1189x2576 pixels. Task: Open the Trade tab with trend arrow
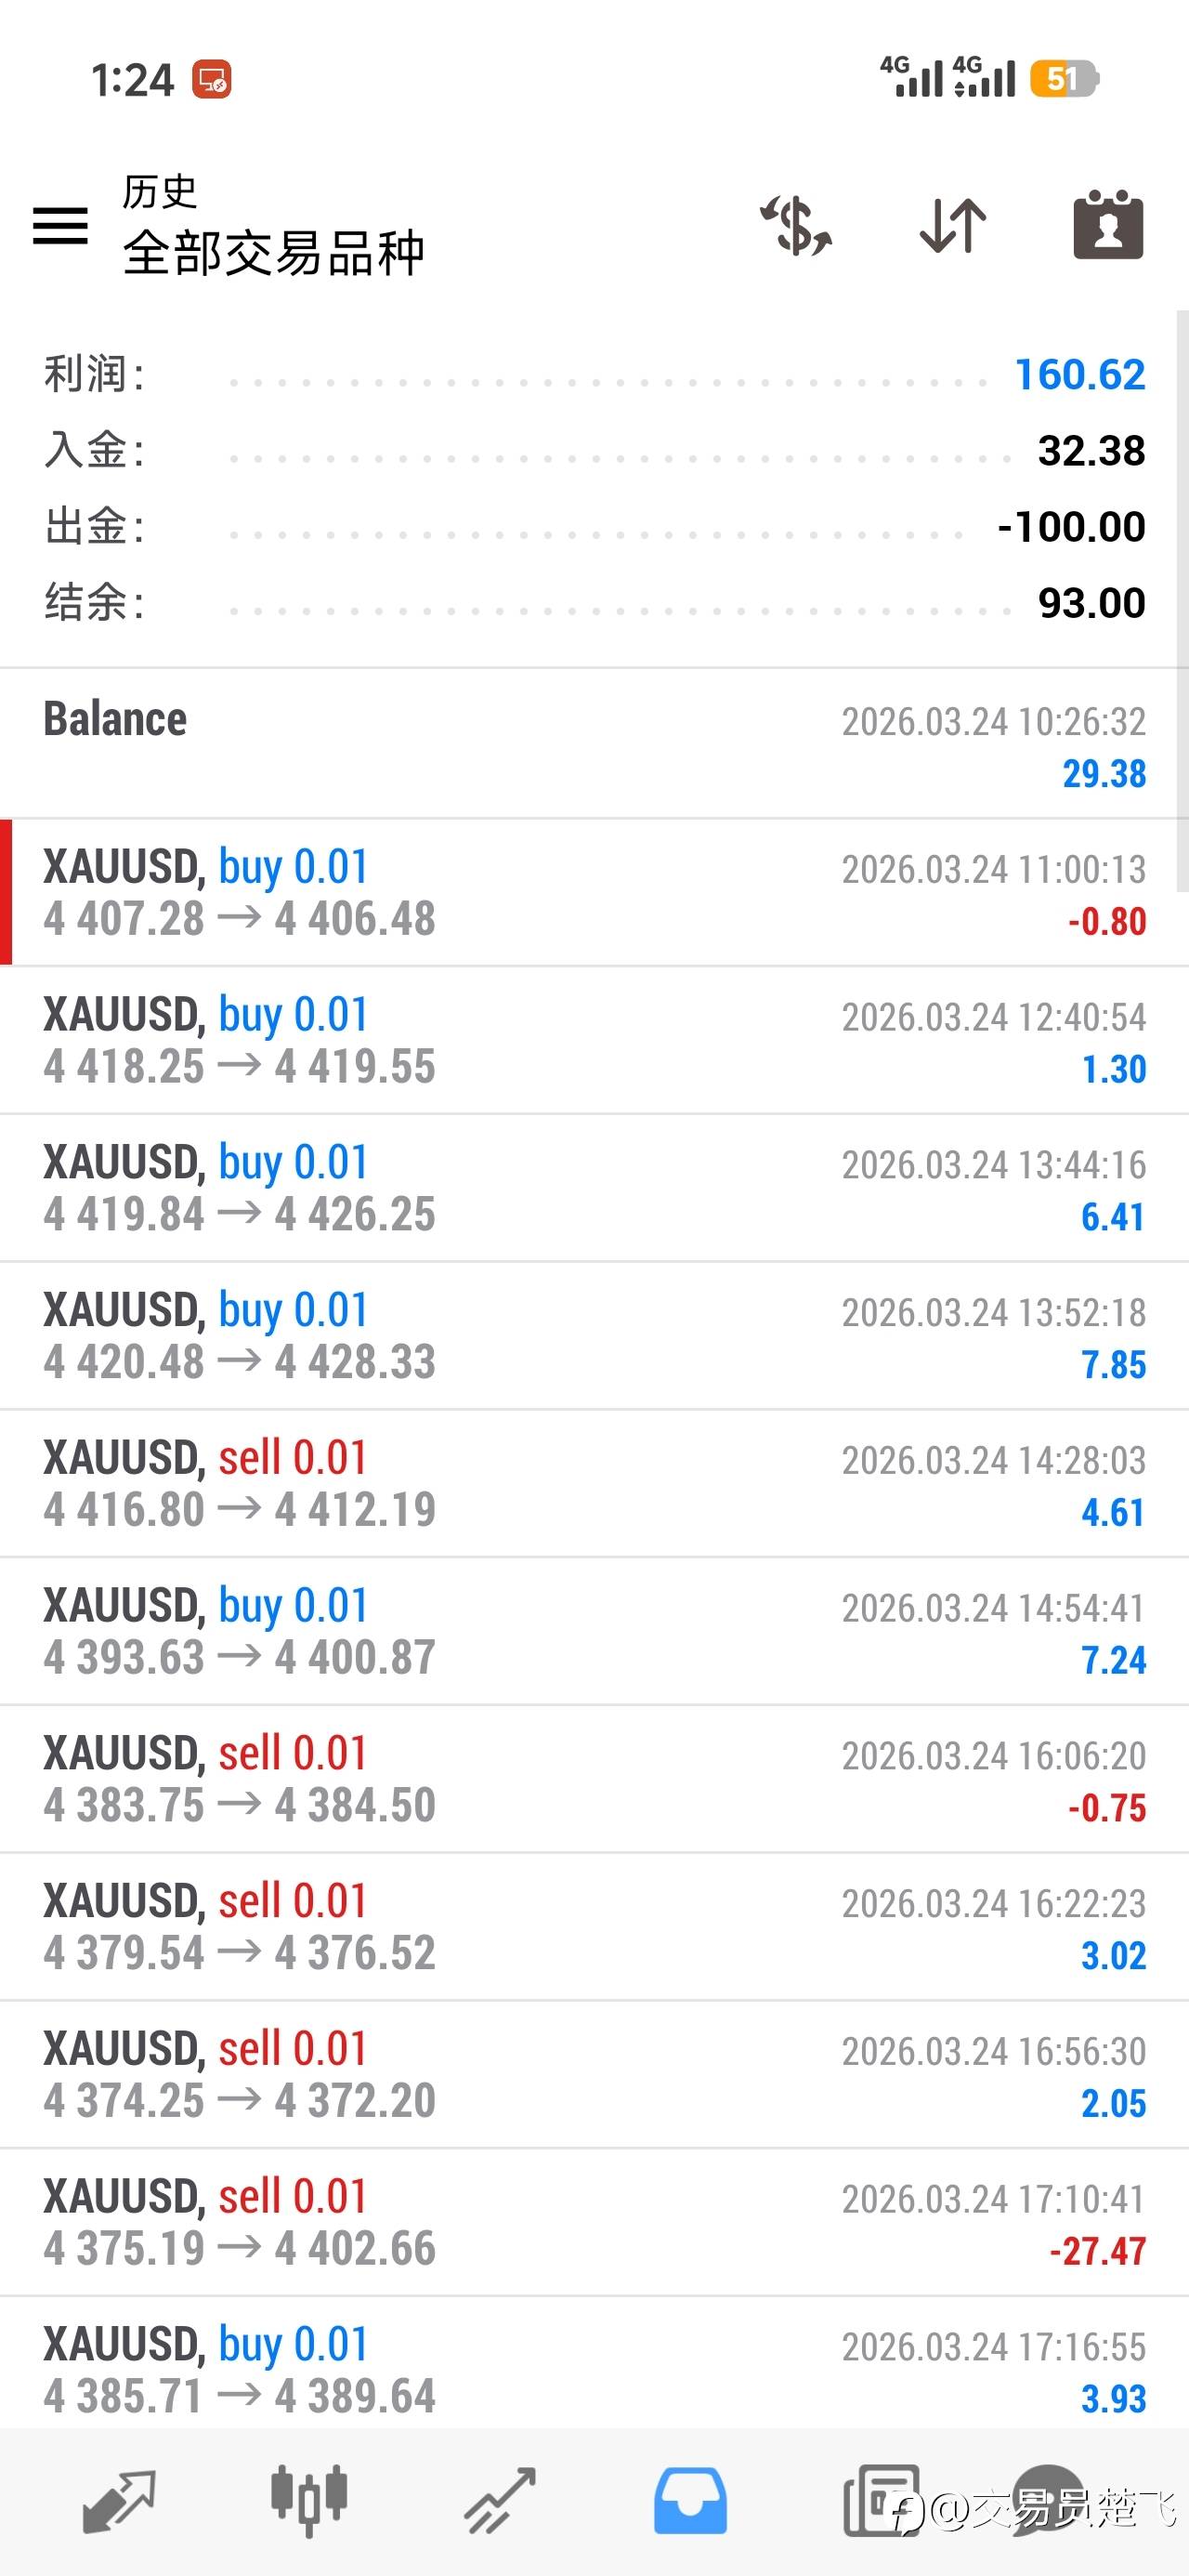pyautogui.click(x=500, y=2500)
